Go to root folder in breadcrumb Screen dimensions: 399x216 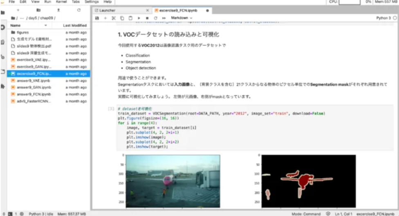coord(13,18)
